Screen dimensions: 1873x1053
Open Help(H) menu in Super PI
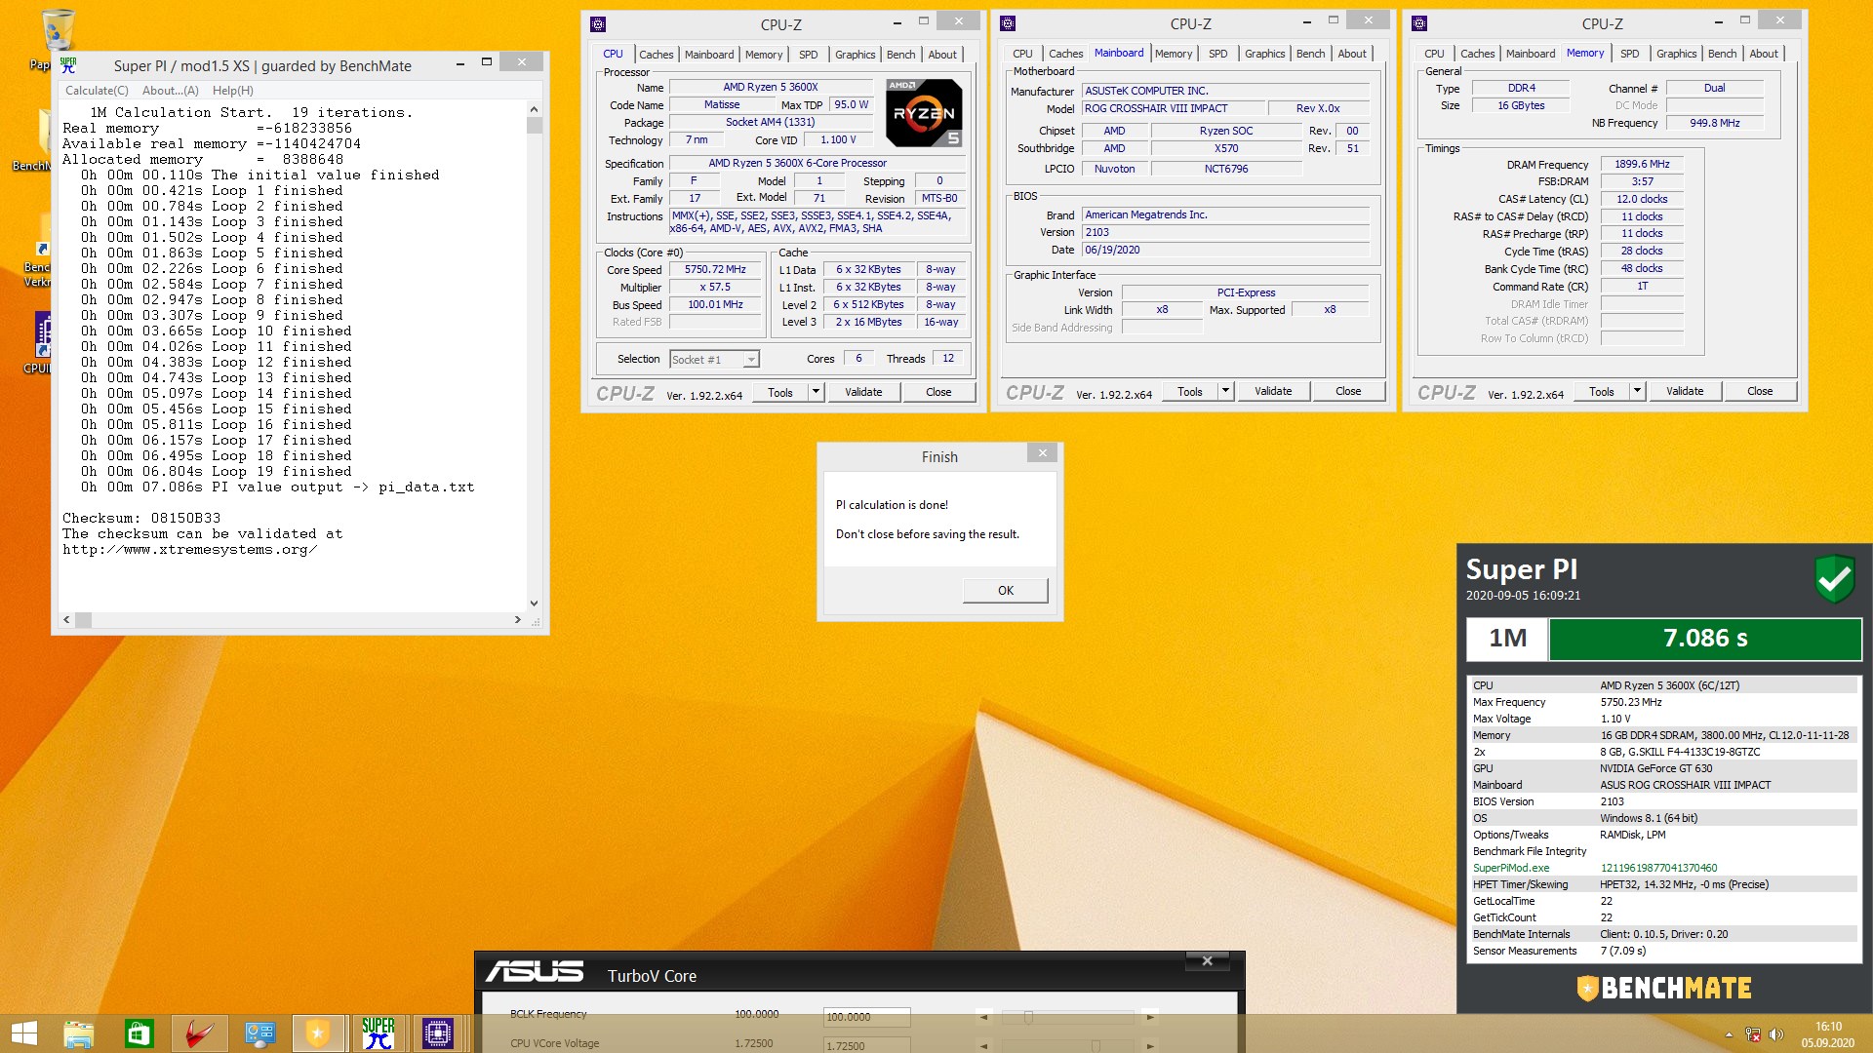pos(232,91)
